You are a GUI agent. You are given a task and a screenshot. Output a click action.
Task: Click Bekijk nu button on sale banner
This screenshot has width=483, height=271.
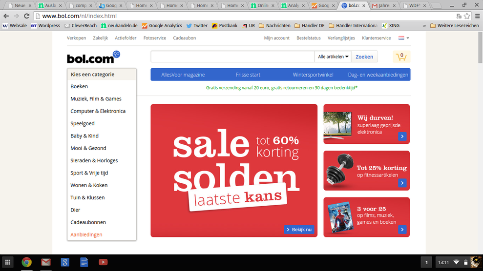pyautogui.click(x=299, y=230)
